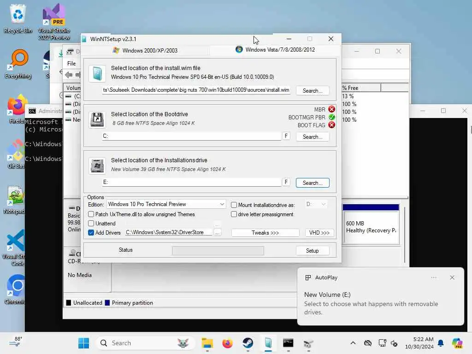Open the Copilot Preview tray icon
This screenshot has height=354, width=472.
pyautogui.click(x=457, y=343)
